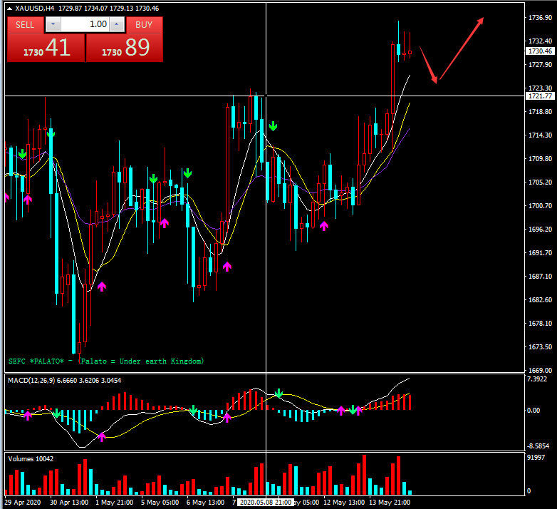Image resolution: width=557 pixels, height=509 pixels.
Task: Click the BUY button
Action: tap(144, 24)
